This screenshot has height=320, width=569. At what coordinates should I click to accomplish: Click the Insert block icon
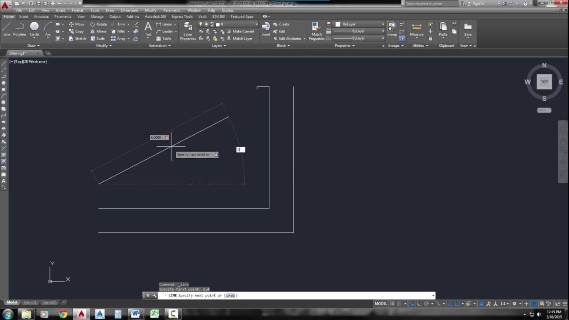click(x=266, y=29)
